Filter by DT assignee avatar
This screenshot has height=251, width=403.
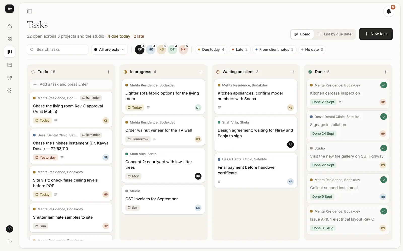(x=172, y=49)
